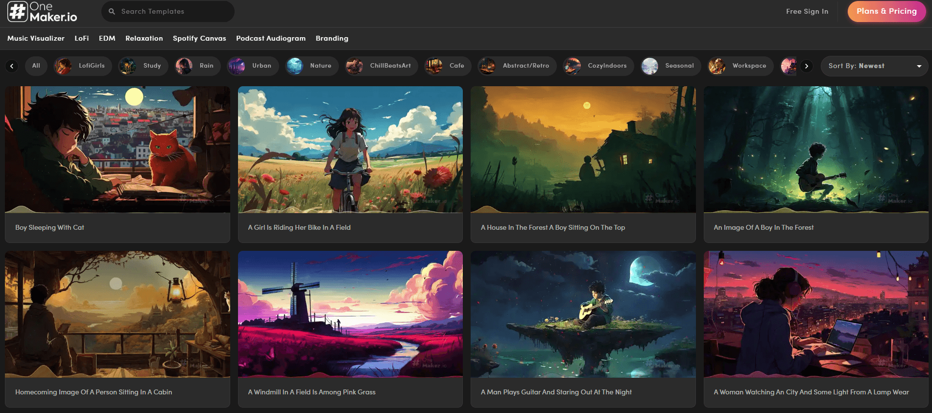Open the Podcast Audiogram page
This screenshot has height=413, width=932.
[271, 38]
